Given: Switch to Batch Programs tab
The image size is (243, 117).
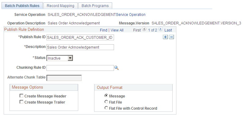Looking at the screenshot, I should point(95,6).
